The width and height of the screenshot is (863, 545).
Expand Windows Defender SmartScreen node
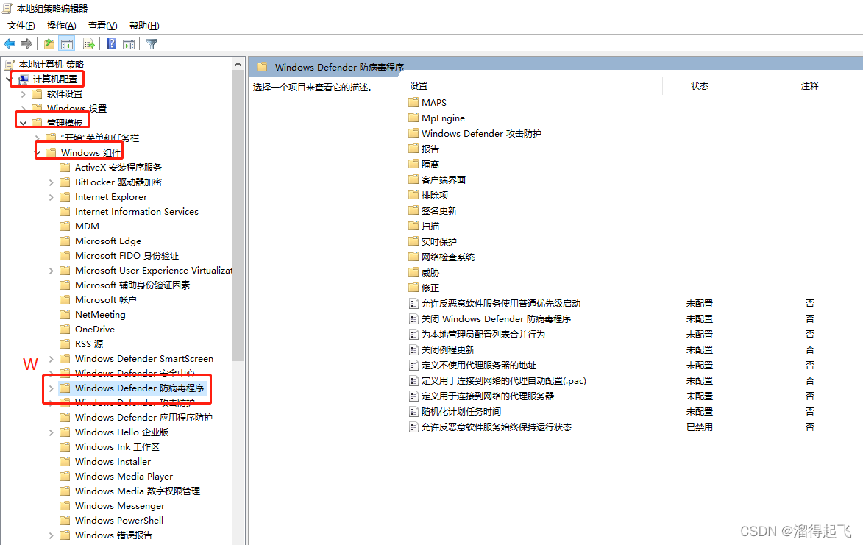pyautogui.click(x=52, y=359)
